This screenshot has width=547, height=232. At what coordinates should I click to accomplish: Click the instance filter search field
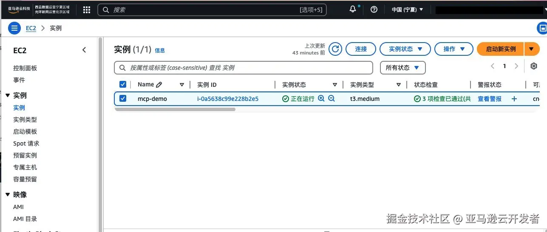pos(244,68)
